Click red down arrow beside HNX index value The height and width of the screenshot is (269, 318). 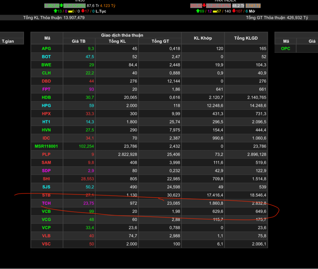[x=204, y=5]
